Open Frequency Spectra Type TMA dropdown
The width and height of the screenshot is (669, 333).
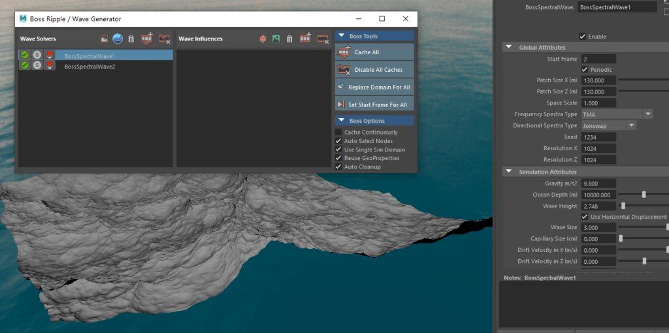(x=617, y=114)
